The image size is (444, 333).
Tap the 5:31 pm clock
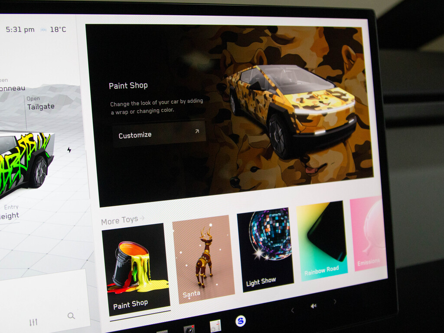point(20,29)
